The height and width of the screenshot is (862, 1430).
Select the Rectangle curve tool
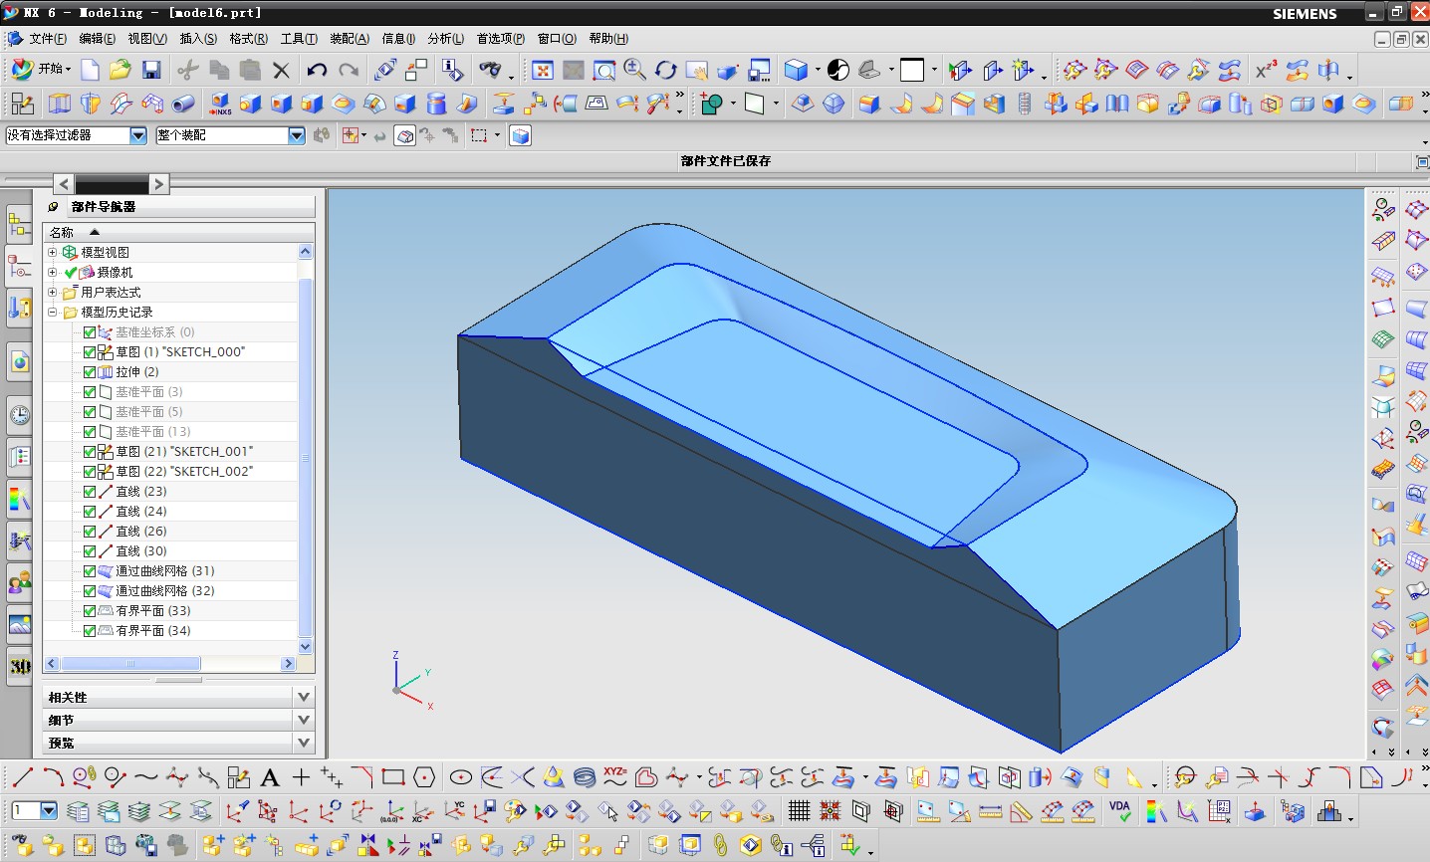392,777
